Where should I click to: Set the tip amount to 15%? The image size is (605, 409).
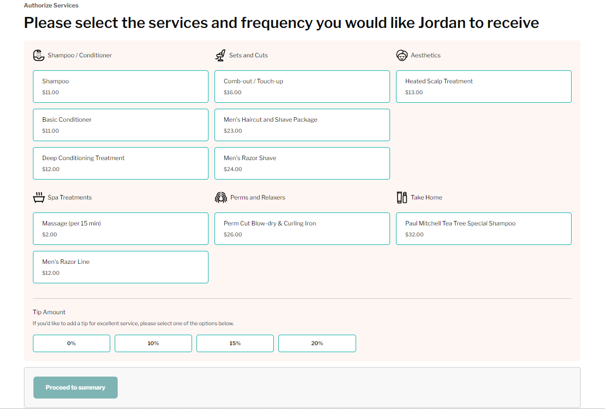(x=235, y=344)
